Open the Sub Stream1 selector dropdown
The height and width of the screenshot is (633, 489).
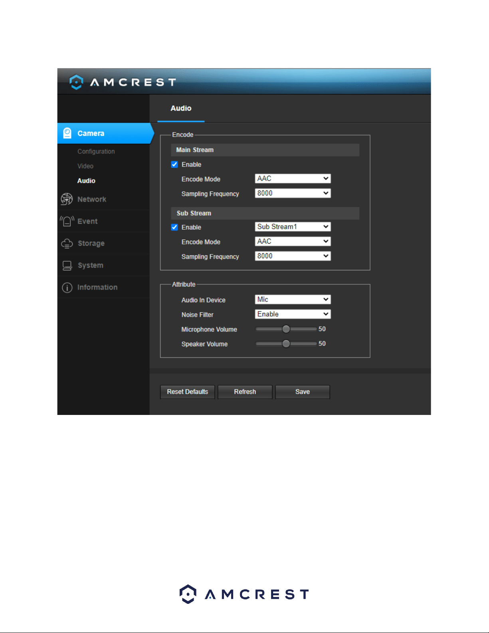[293, 227]
